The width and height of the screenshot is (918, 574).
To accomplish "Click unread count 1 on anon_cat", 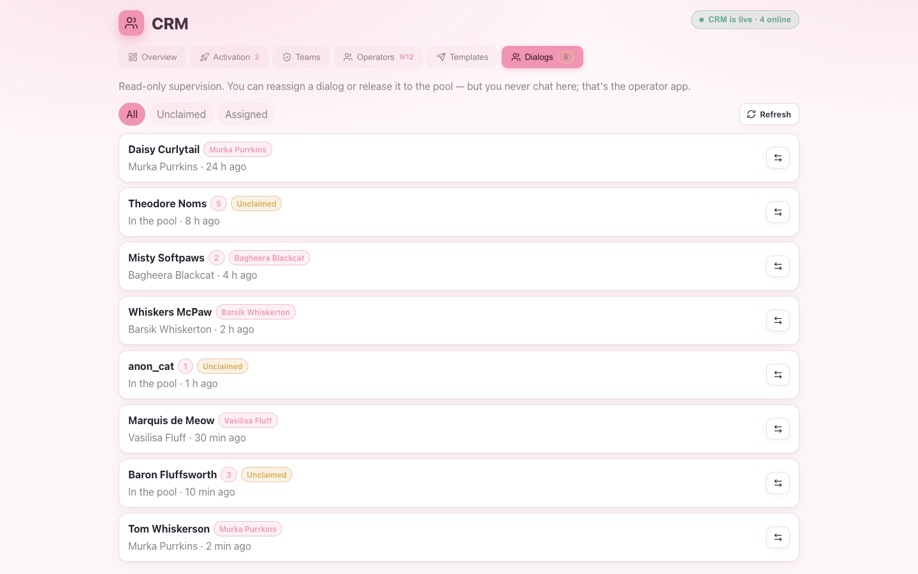I will (x=186, y=366).
